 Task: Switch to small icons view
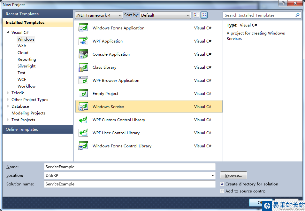(196, 15)
